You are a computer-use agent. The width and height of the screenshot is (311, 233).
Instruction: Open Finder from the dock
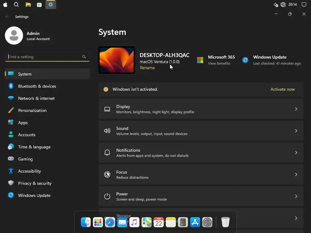pos(86,222)
